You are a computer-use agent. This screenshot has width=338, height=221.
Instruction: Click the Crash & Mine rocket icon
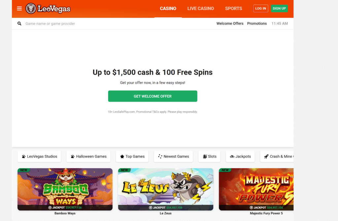tap(266, 157)
